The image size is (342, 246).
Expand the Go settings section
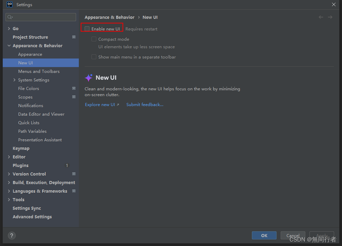point(9,28)
